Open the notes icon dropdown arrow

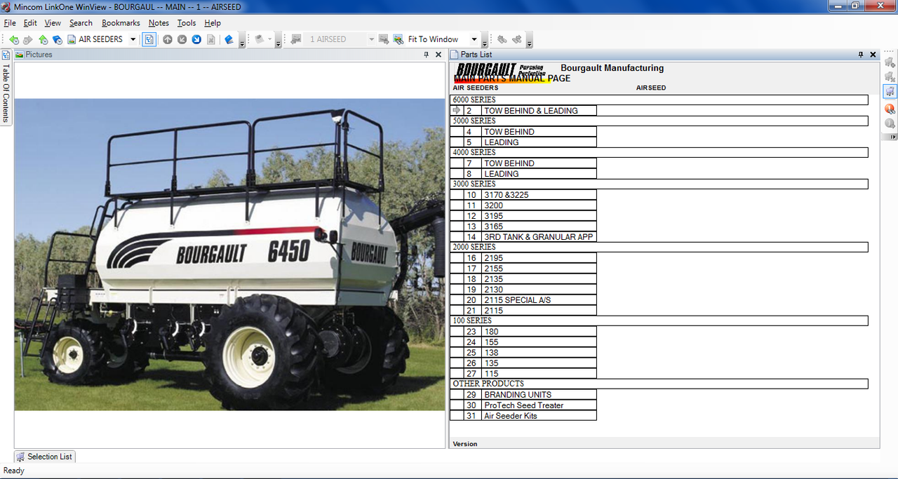point(270,39)
